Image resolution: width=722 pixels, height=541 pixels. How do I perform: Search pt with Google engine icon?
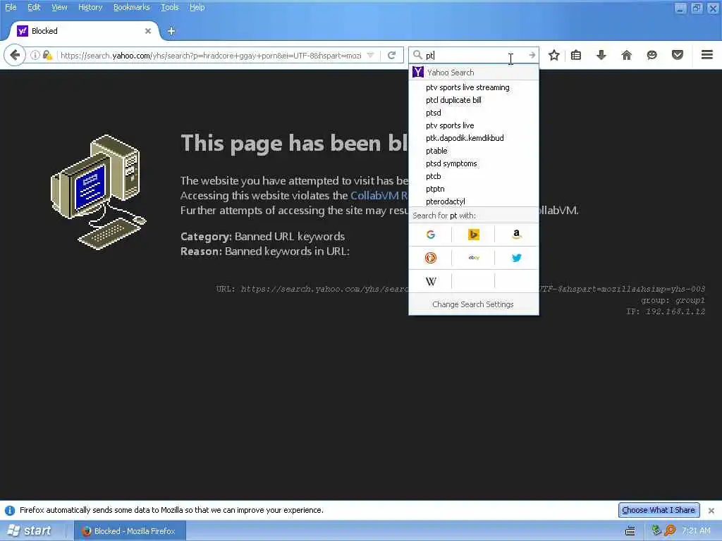431,235
